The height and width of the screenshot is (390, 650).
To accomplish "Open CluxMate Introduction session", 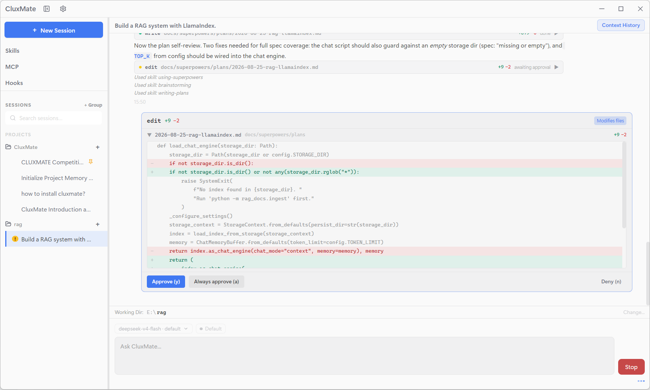I will tap(56, 210).
